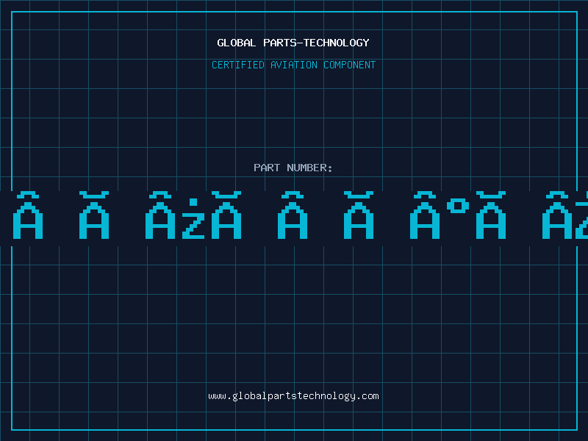Screen dimensions: 588x441
Task: Click the .com ending of the website address
Action: coord(367,396)
